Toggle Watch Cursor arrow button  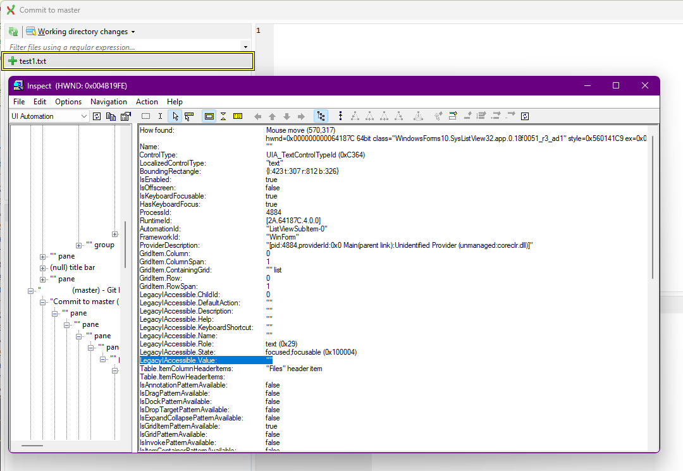[175, 116]
